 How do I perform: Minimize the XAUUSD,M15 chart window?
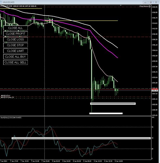point(145,2)
